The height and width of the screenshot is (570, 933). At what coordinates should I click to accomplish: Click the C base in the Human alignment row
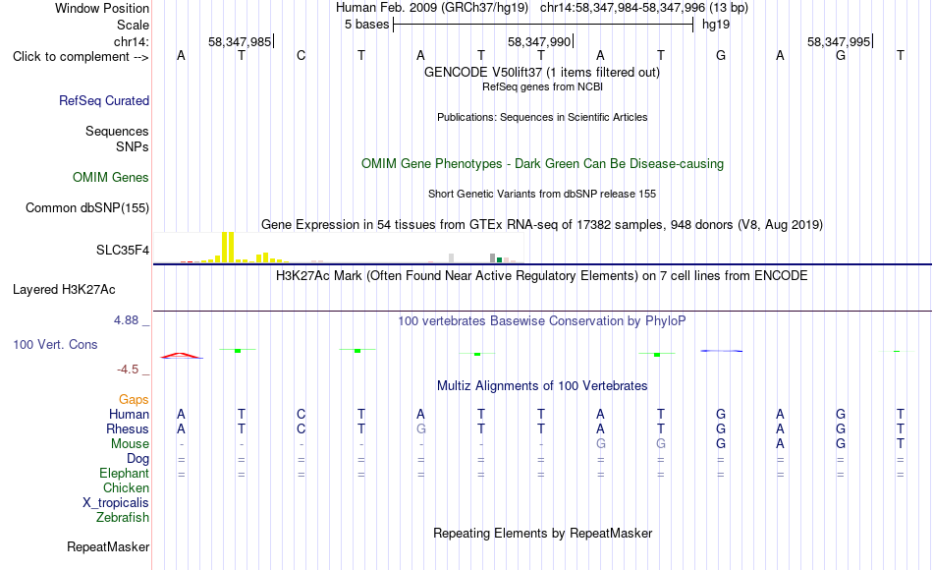(302, 414)
